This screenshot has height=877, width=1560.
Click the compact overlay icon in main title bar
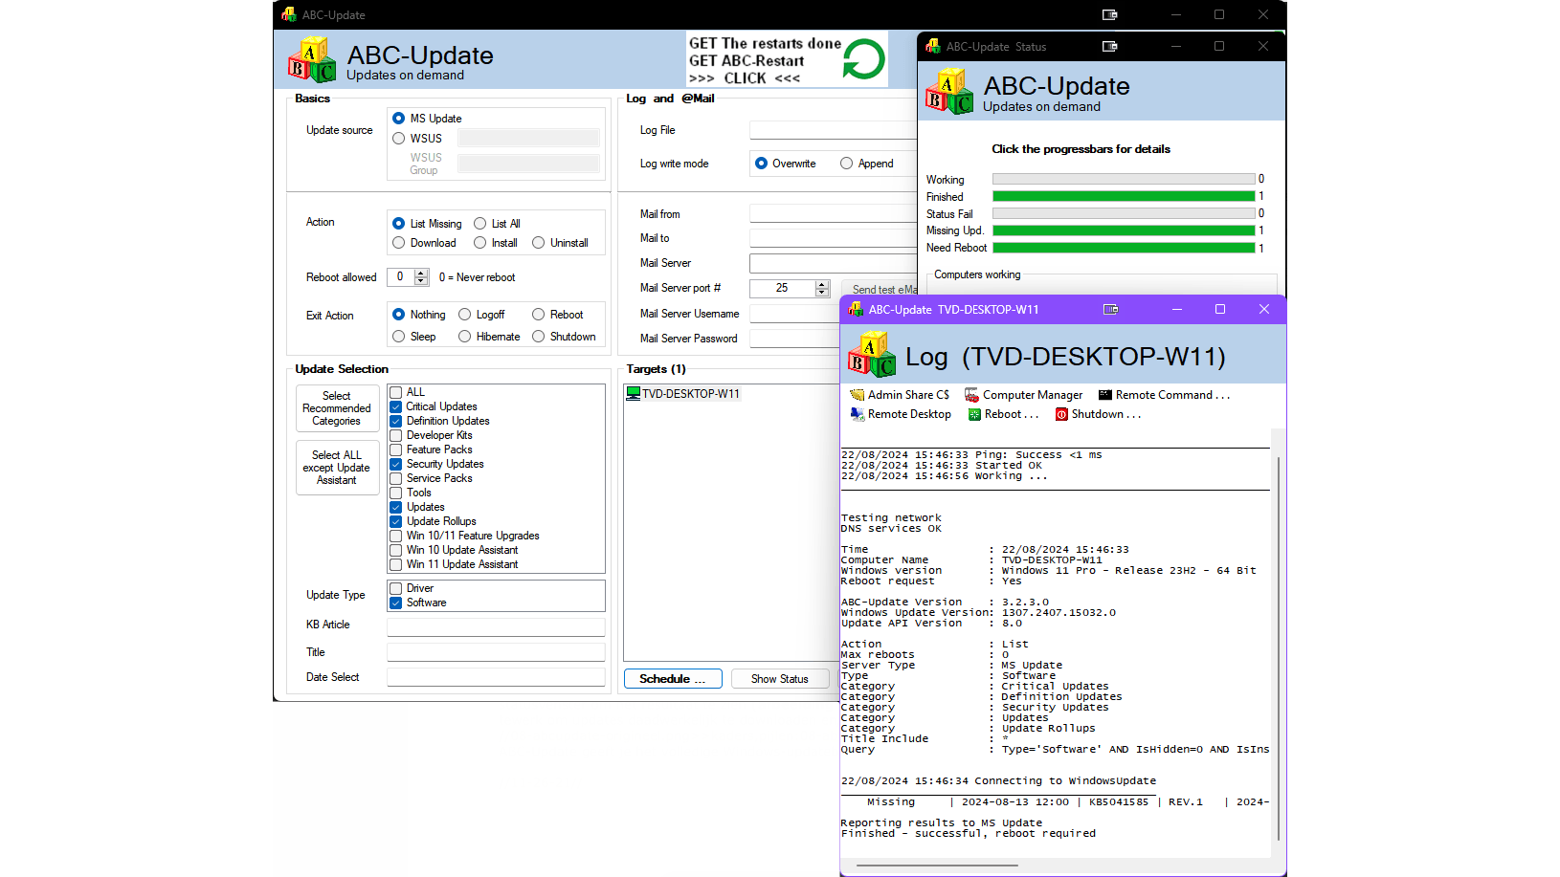pos(1110,14)
